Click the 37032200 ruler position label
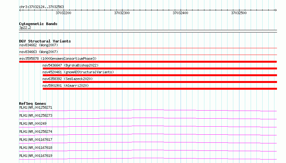Image resolution: width=286 pixels, height=163 pixels. [64, 13]
